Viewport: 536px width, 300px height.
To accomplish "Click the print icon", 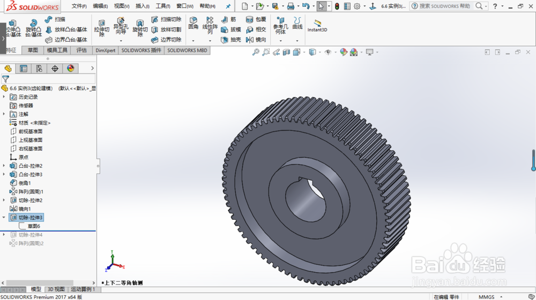I will pyautogui.click(x=291, y=6).
